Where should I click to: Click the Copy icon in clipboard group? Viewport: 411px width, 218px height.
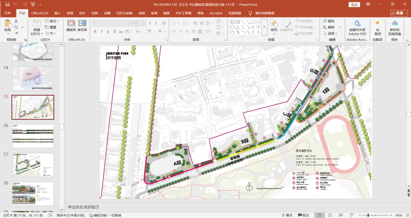(16, 27)
